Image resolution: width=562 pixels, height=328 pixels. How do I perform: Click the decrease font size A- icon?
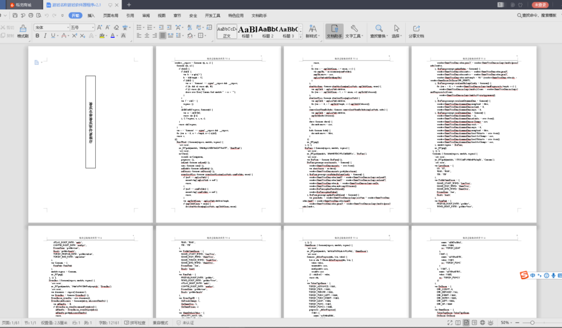tap(108, 27)
